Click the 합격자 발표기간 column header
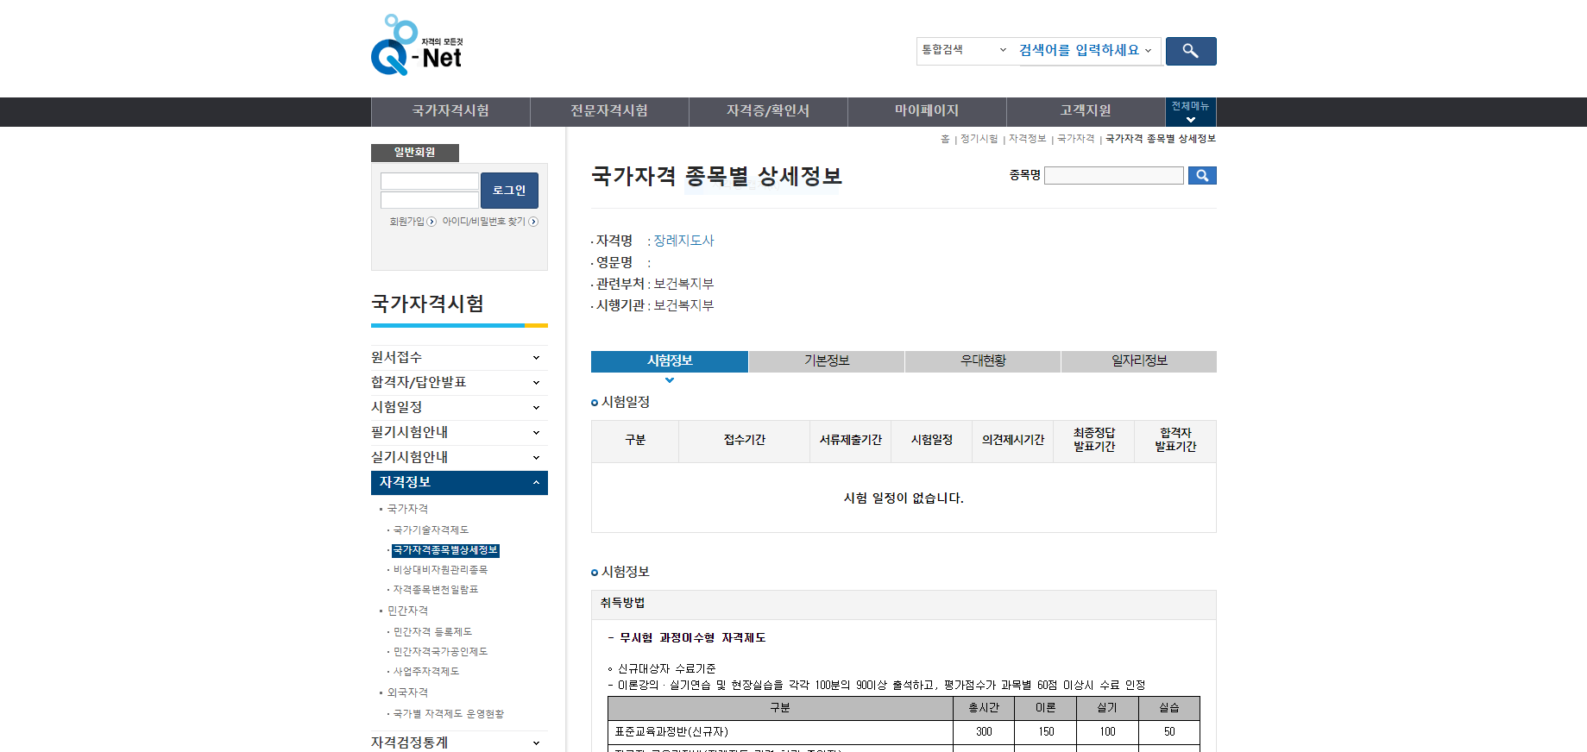Viewport: 1587px width, 752px height. (x=1175, y=441)
